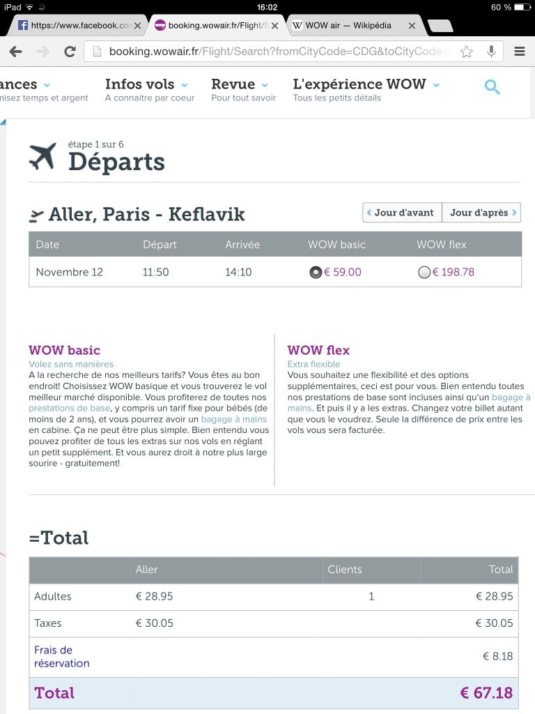This screenshot has height=714, width=535.
Task: Switch to the Facebook tab
Action: [75, 26]
